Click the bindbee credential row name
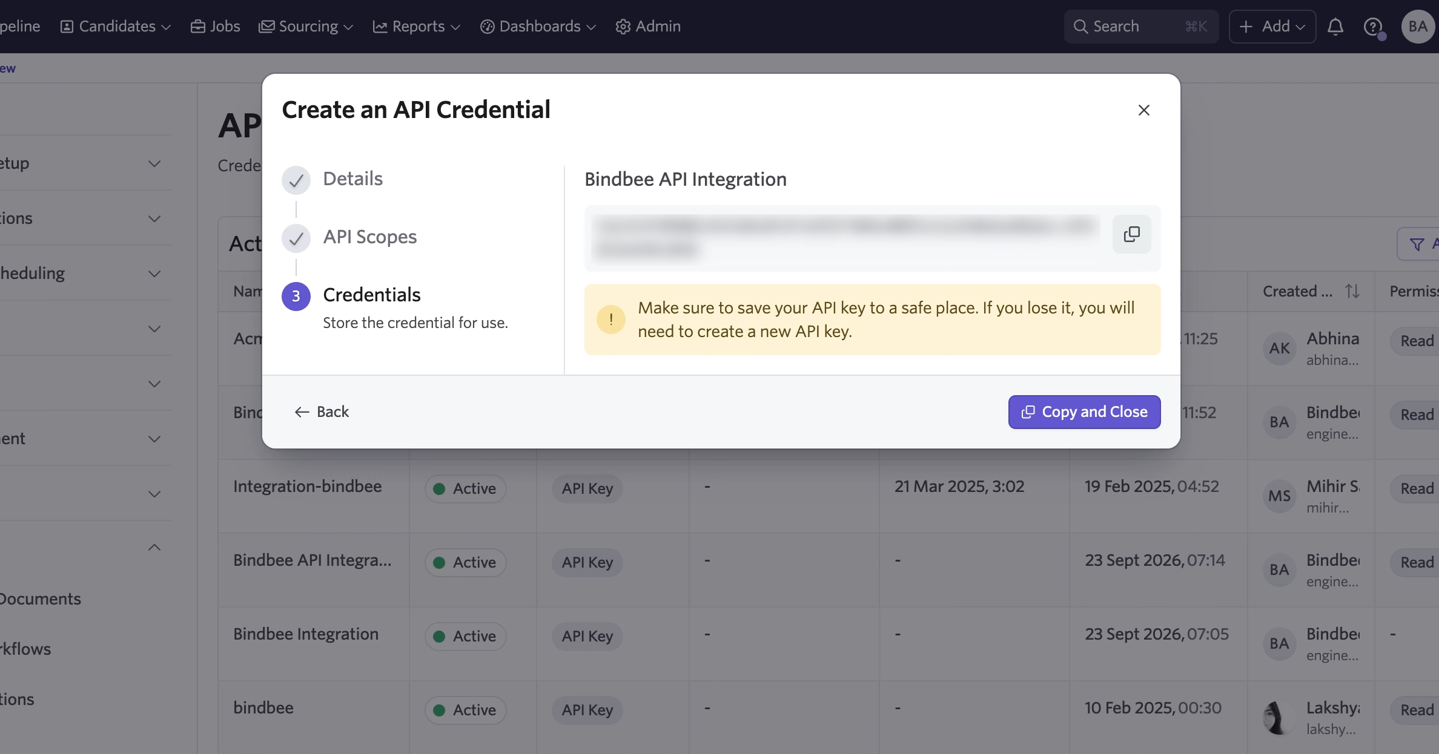Screen dimensions: 1439x754 (x=263, y=708)
